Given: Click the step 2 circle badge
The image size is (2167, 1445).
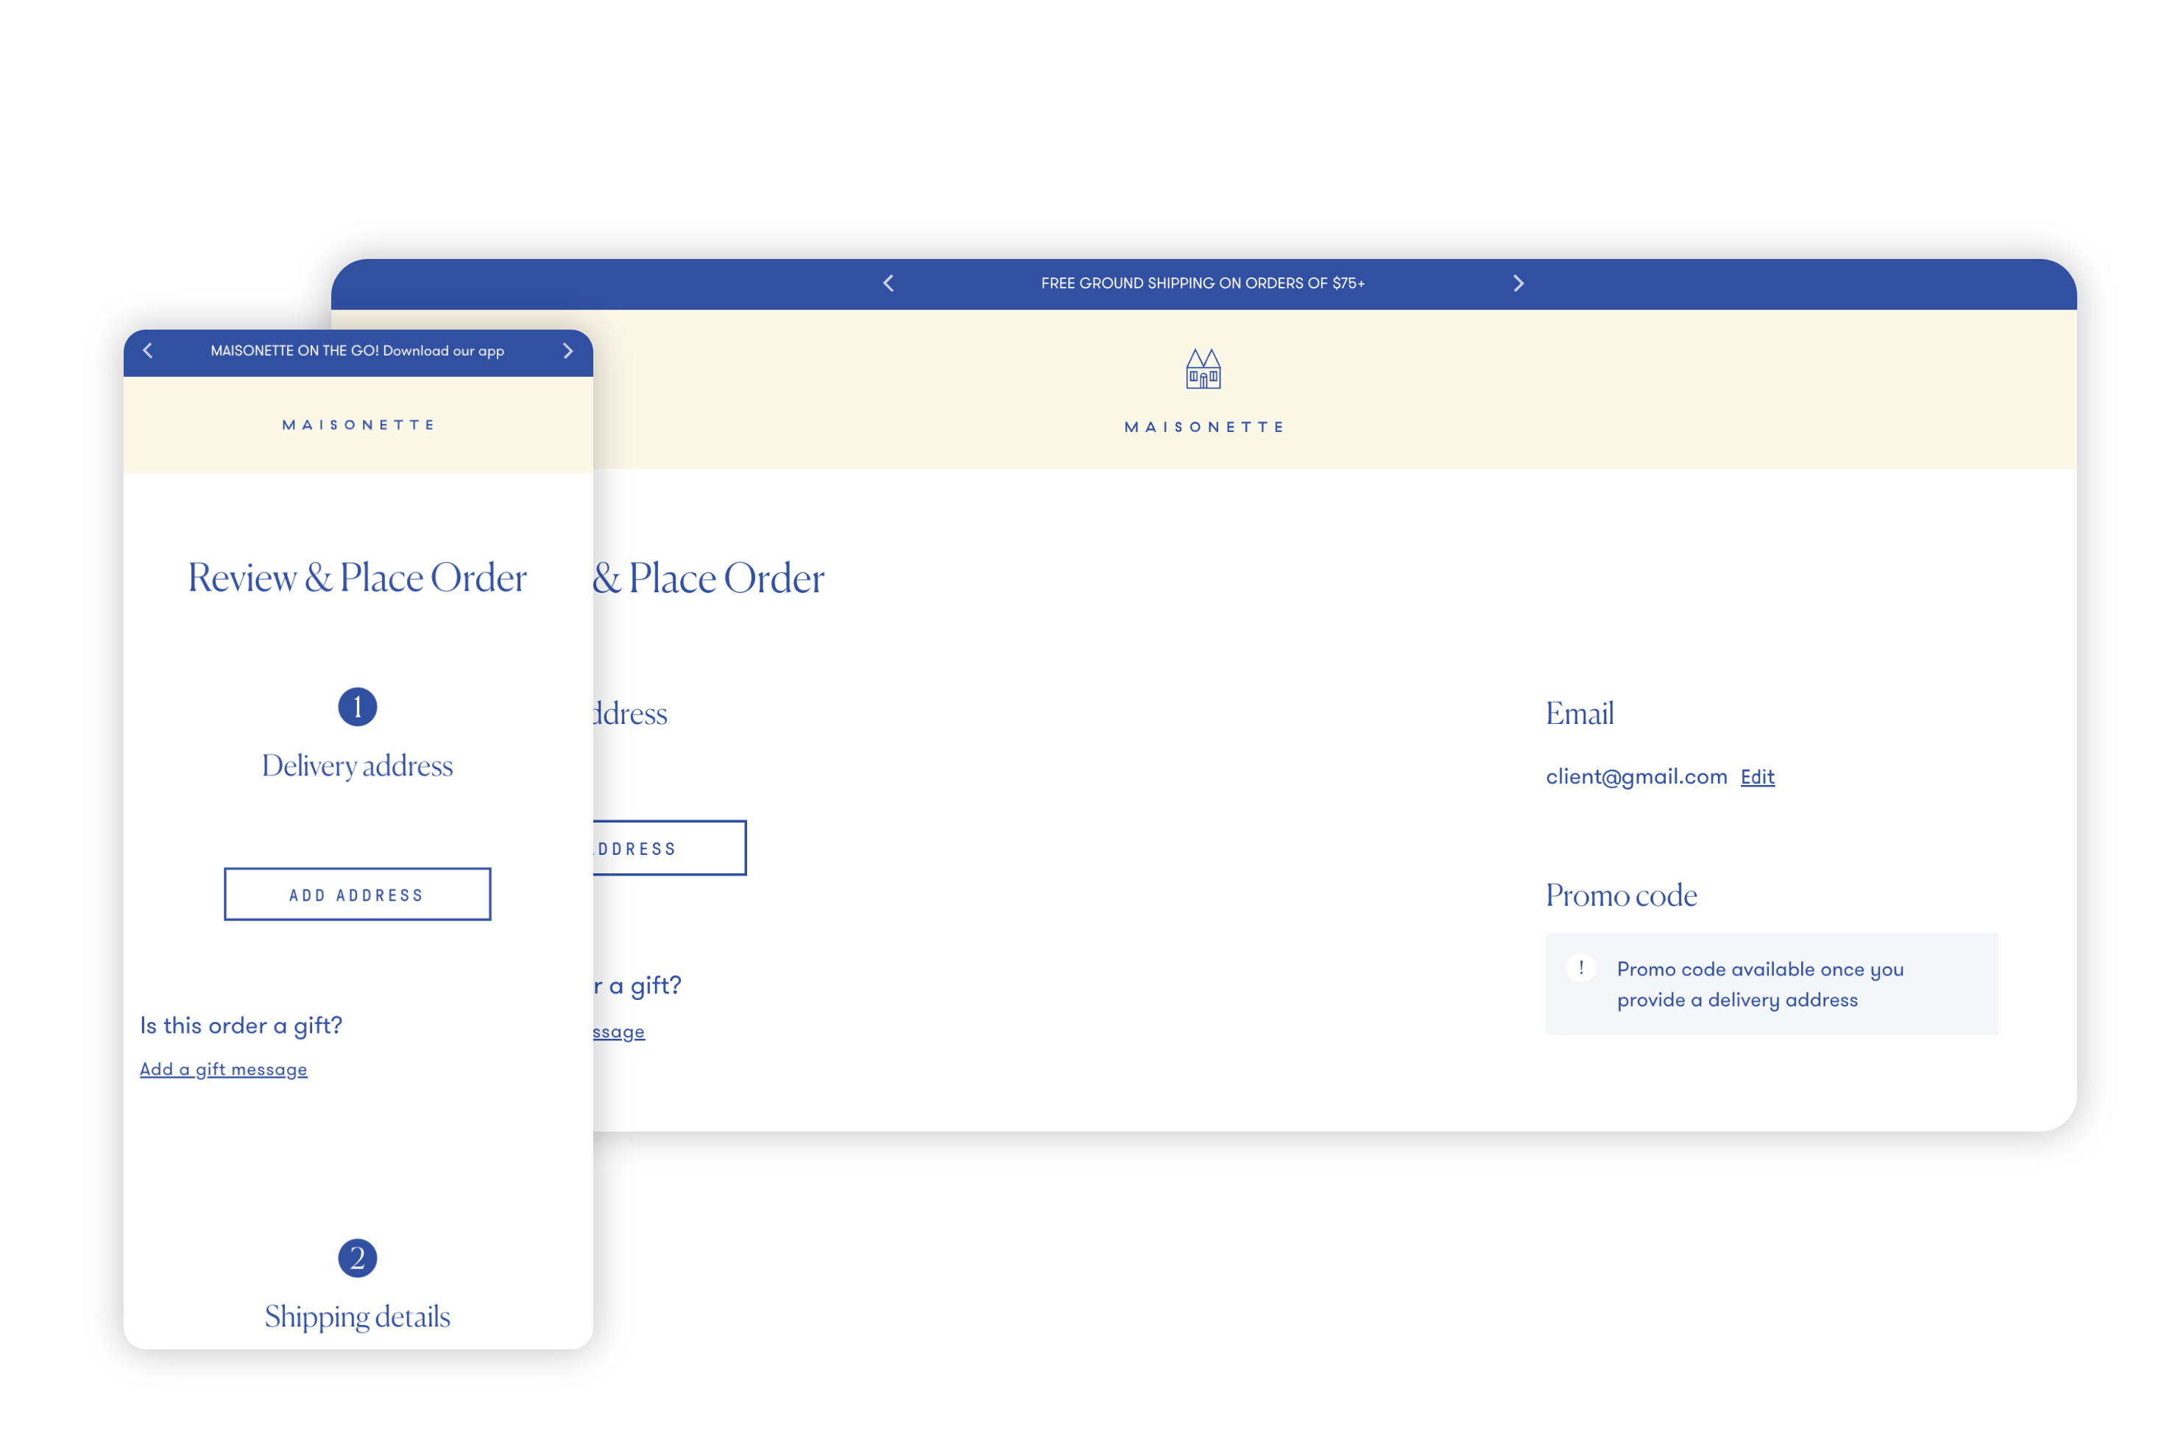Looking at the screenshot, I should [x=358, y=1258].
